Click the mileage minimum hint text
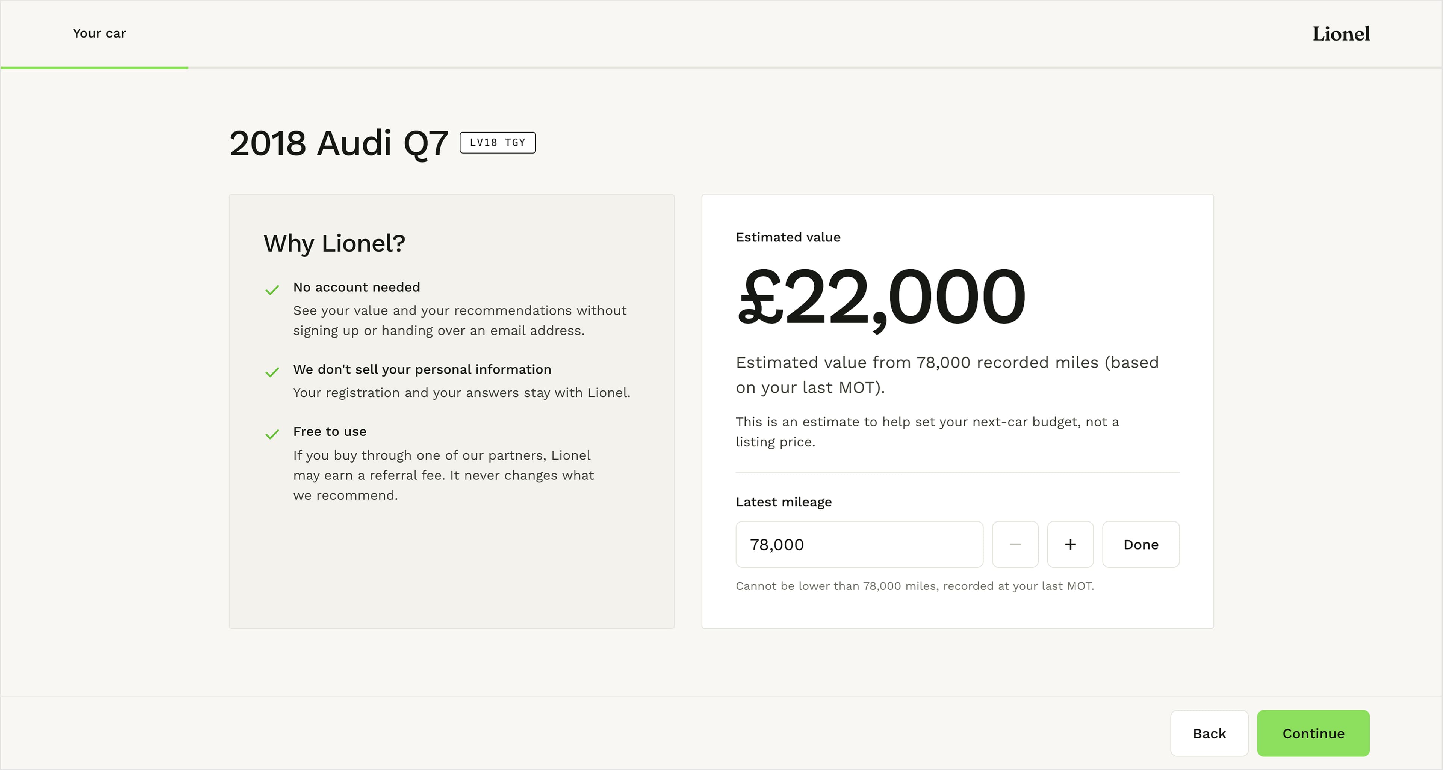1443x770 pixels. (x=915, y=586)
